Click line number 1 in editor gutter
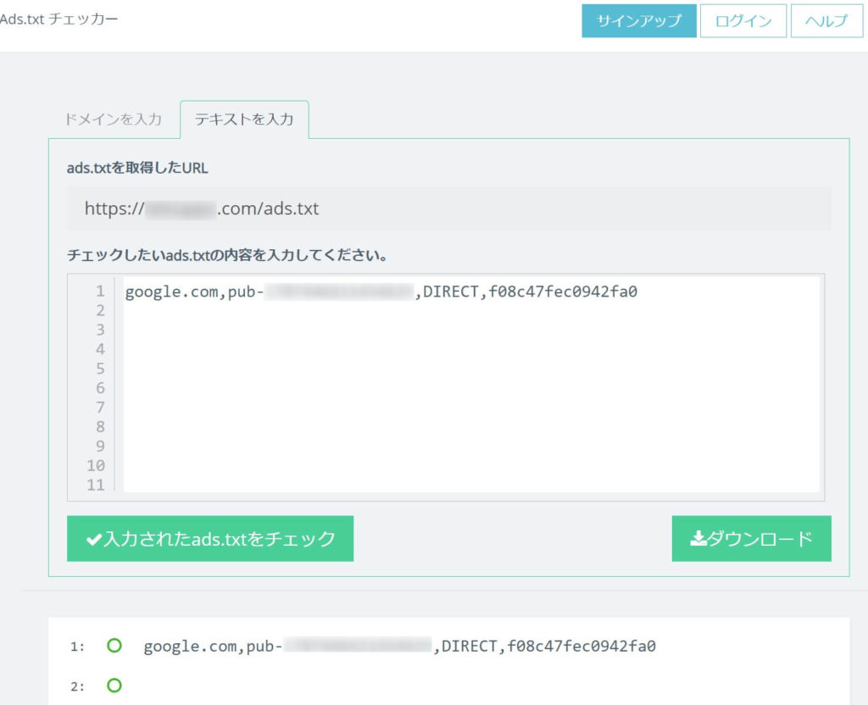Image resolution: width=868 pixels, height=705 pixels. 100,291
